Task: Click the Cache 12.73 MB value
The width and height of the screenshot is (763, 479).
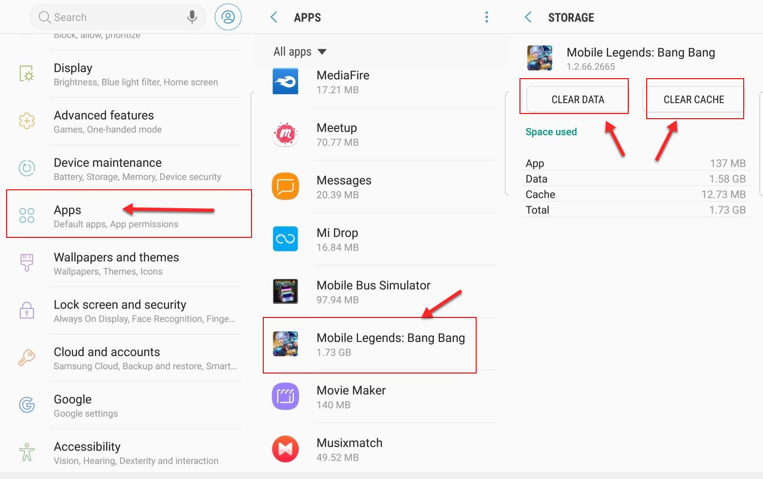Action: [x=723, y=195]
